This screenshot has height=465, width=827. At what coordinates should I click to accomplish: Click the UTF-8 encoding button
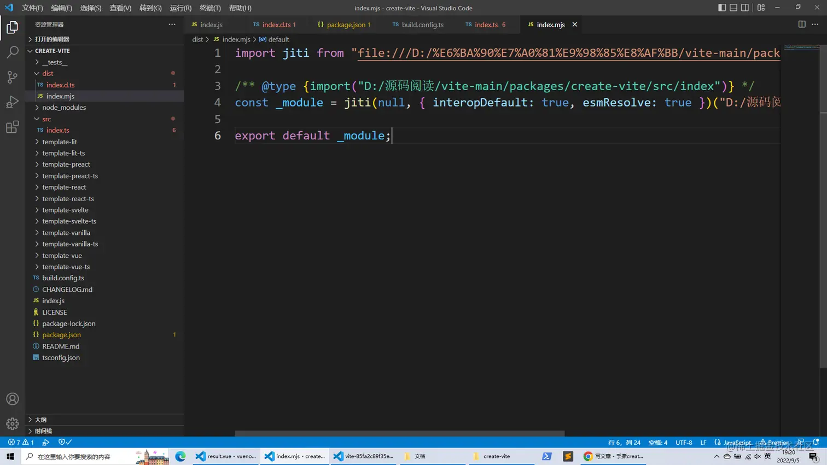coord(683,443)
